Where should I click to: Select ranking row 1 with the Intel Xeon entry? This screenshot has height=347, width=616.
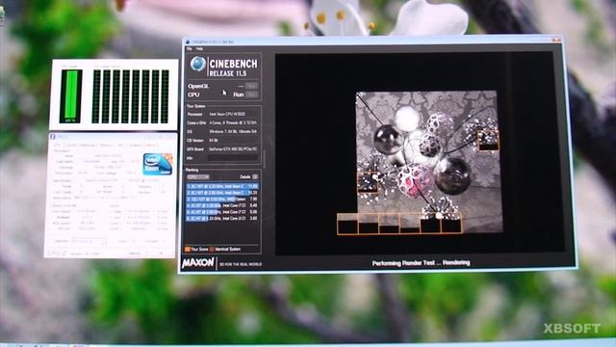222,186
